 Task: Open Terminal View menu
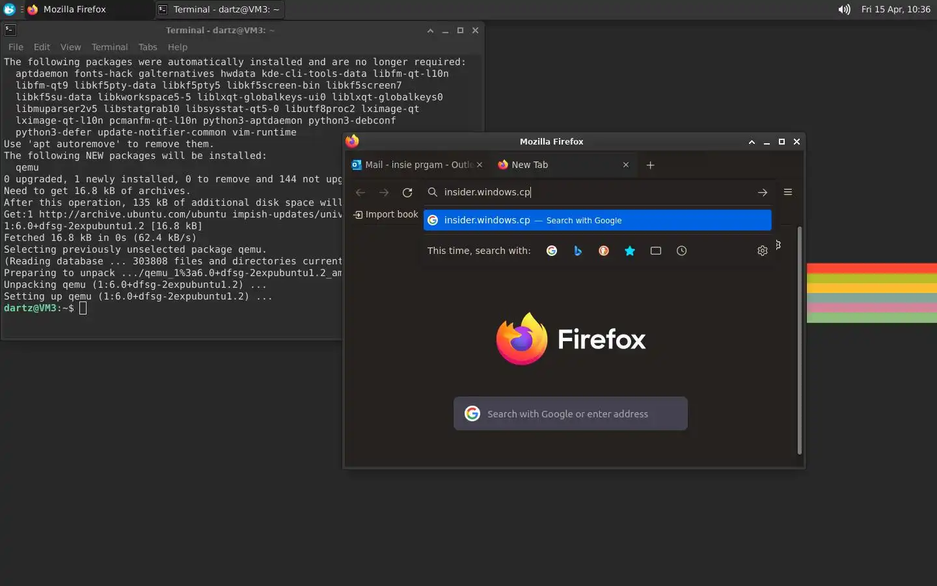tap(70, 47)
